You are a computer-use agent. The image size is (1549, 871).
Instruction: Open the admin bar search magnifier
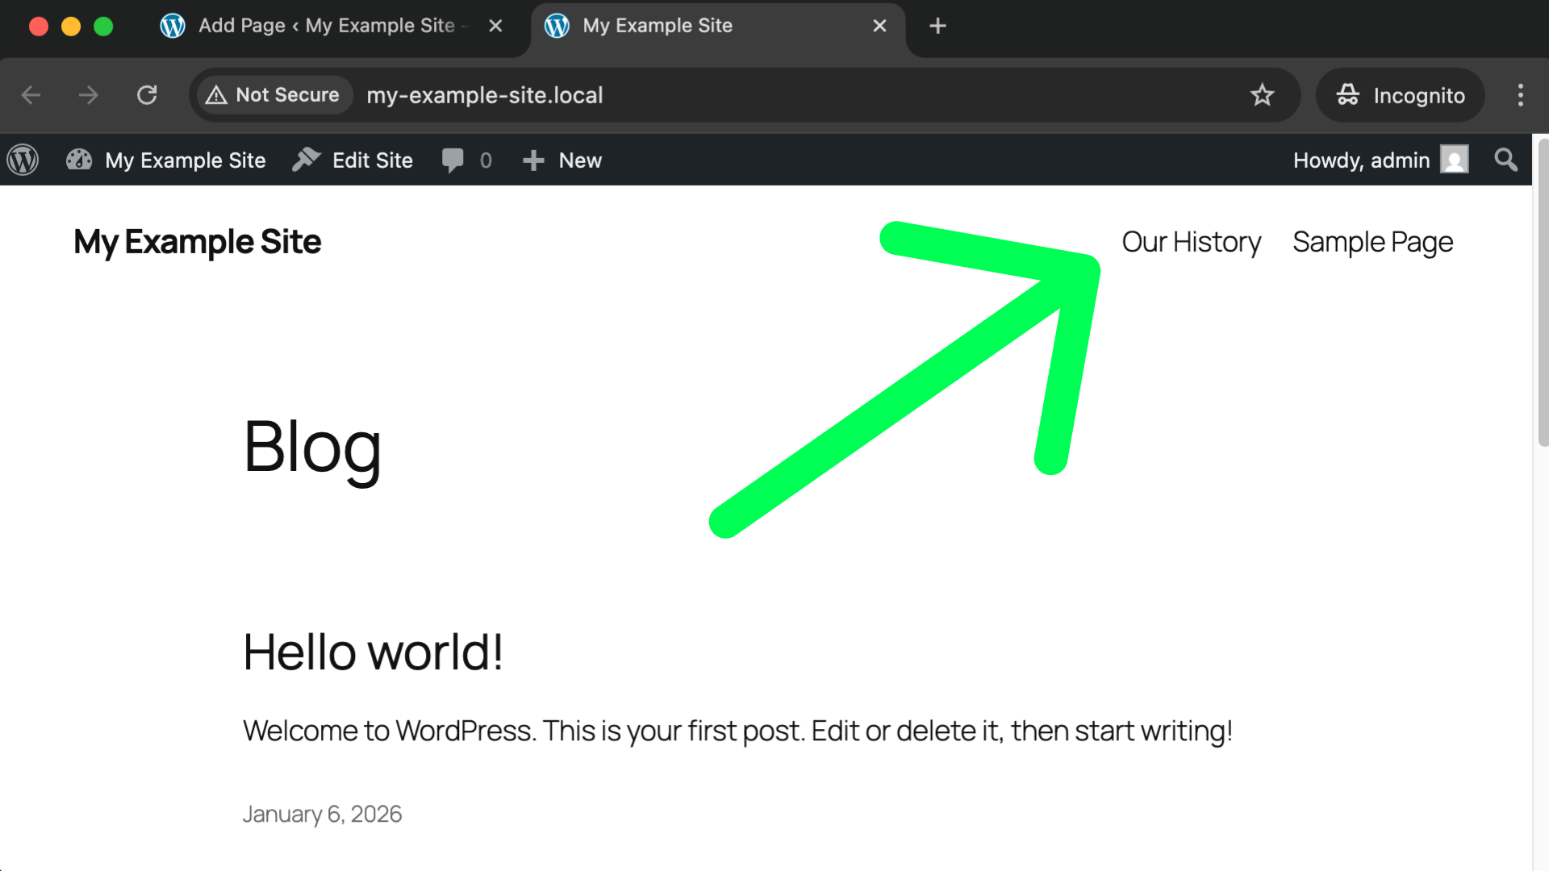1505,160
